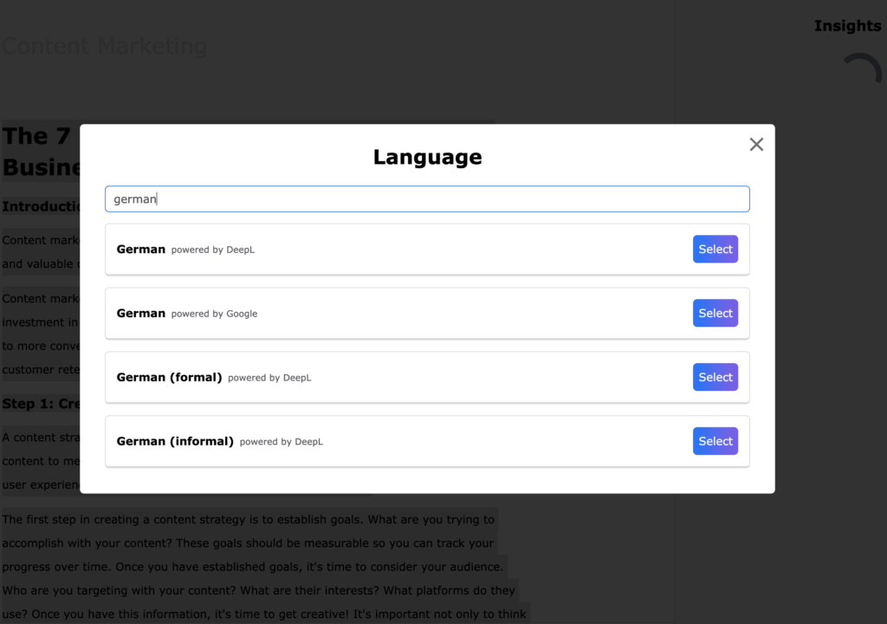Click the language search field containing "german"
The height and width of the screenshot is (624, 887).
click(427, 198)
